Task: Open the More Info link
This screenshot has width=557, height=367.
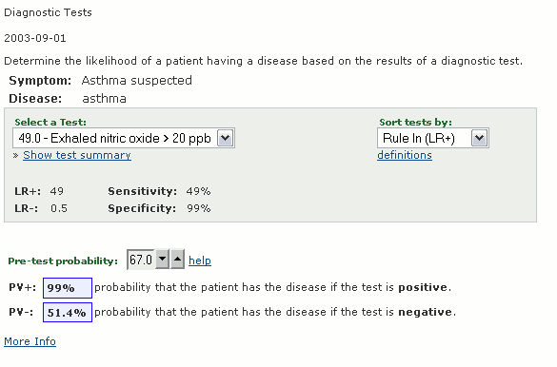Action: point(30,341)
